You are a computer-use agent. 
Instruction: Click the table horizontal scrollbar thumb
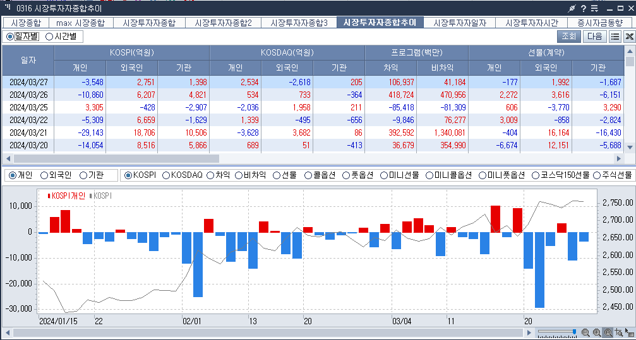116,158
